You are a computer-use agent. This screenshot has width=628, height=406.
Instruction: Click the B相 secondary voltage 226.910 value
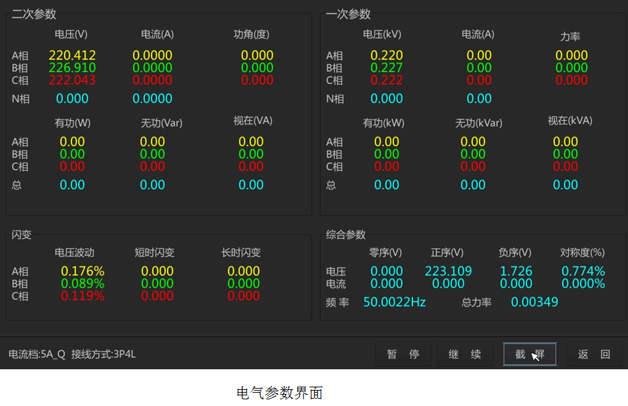72,67
